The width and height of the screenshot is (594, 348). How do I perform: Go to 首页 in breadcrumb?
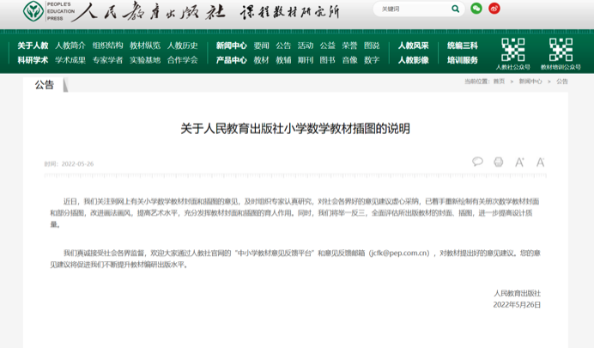pyautogui.click(x=499, y=82)
